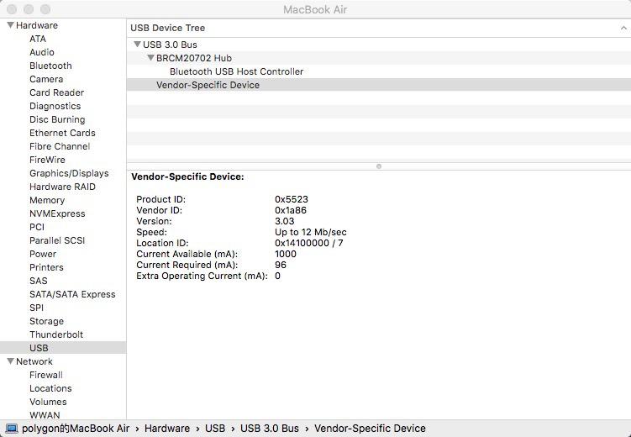631x437 pixels.
Task: Click USB 3.0 Bus in path bar
Action: [x=270, y=429]
